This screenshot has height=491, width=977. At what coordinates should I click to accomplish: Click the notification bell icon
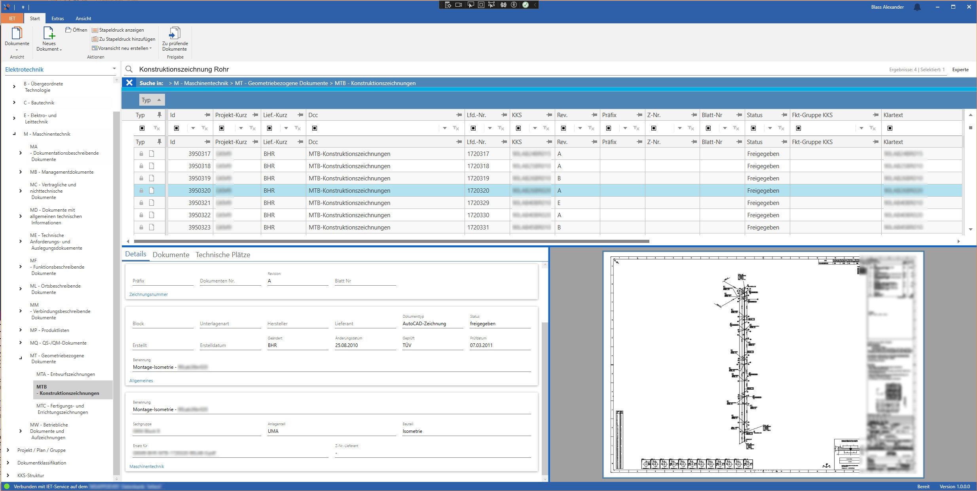(x=917, y=7)
